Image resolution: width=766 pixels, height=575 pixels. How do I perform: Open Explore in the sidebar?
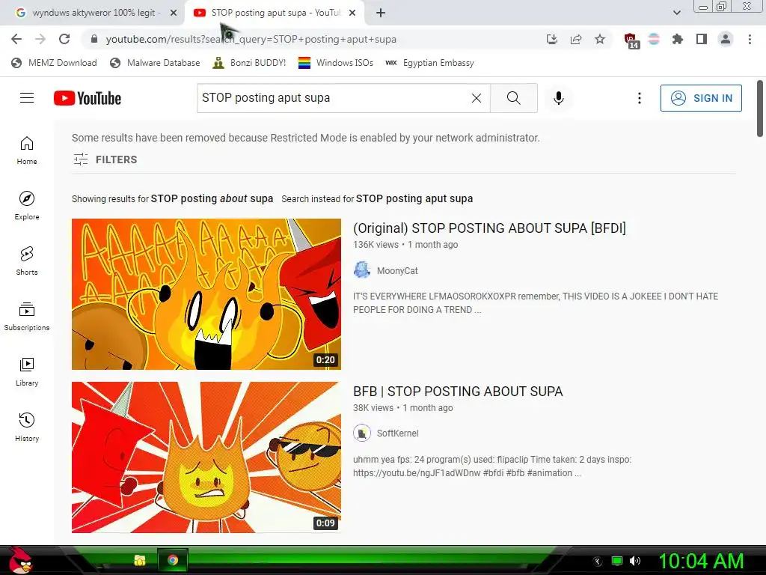coord(27,206)
